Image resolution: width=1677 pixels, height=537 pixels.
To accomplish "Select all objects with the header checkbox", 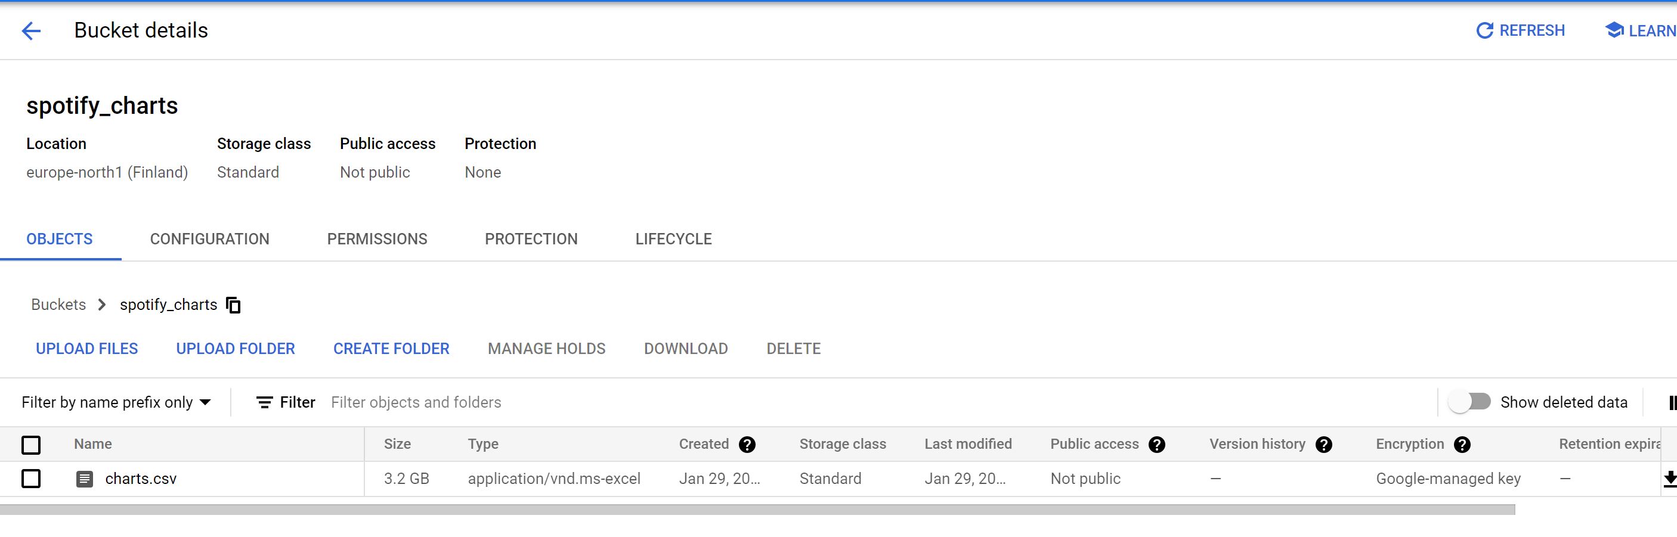I will (x=30, y=445).
